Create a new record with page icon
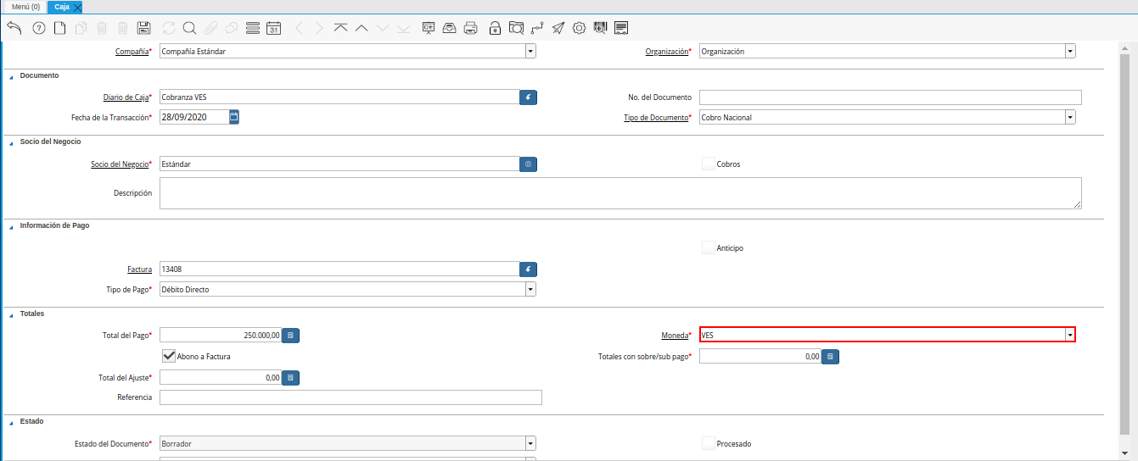The image size is (1138, 461). (x=59, y=28)
